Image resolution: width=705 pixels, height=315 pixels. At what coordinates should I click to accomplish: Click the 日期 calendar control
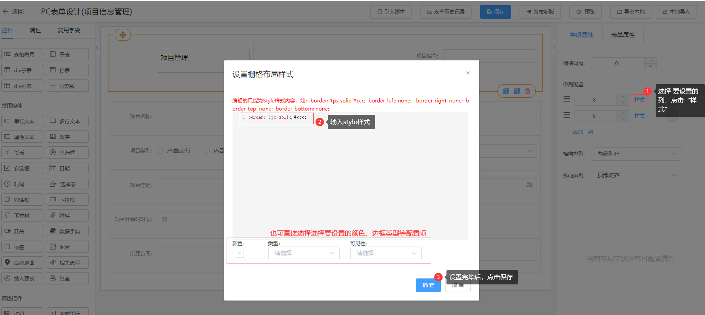pos(68,168)
